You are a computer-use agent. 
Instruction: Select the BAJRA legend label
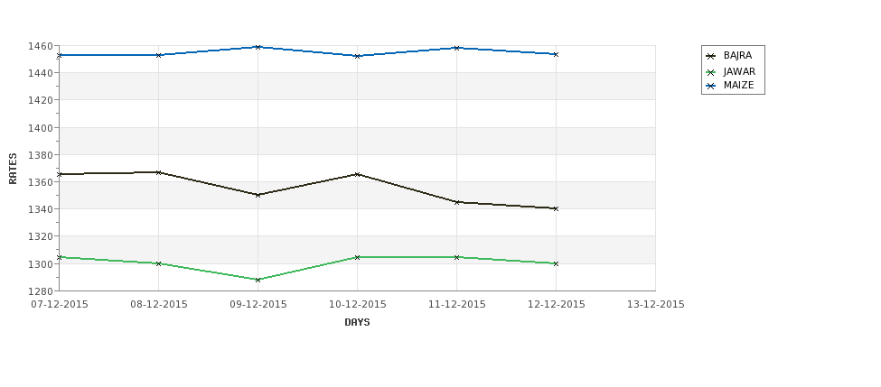(x=737, y=56)
